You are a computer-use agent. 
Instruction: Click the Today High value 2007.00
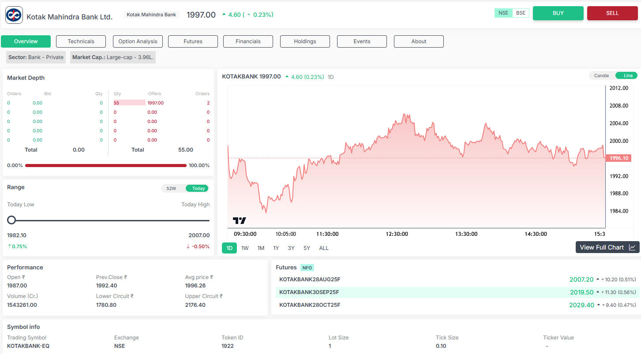click(x=199, y=235)
